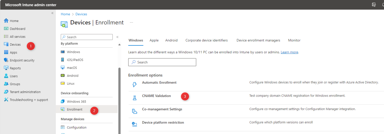Click the Troubleshooting + support wrench icon

pos(6,100)
